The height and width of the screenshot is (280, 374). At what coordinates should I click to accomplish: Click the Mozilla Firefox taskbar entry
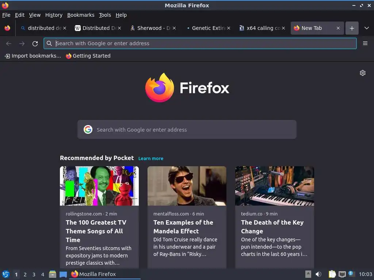point(105,274)
